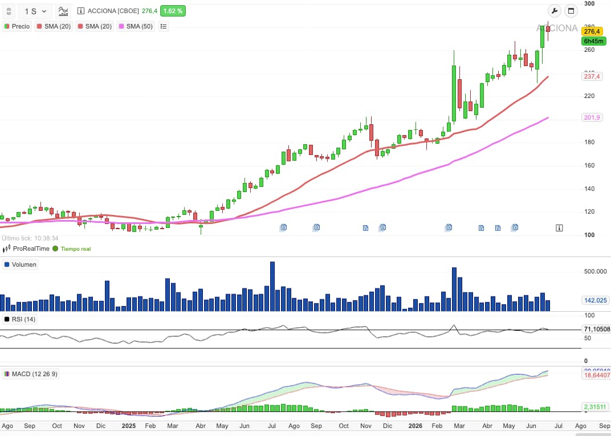This screenshot has height=436, width=611.
Task: Click the link chain icon at top left
Action: point(9,11)
